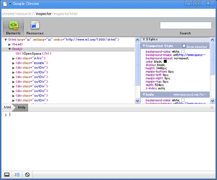This screenshot has height=180, width=217.
Task: Click the background-repeat: no-repeat property
Action: point(167,58)
